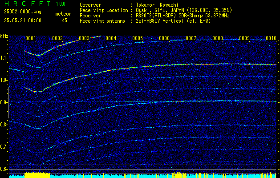The image size is (280, 178).
Task: Select the 0003 minute marker
Action: tap(84, 38)
